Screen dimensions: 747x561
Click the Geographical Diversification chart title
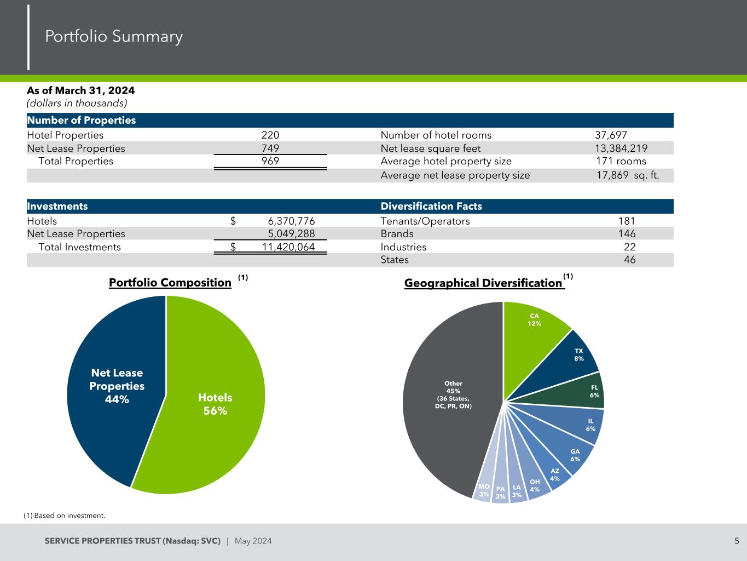point(483,283)
